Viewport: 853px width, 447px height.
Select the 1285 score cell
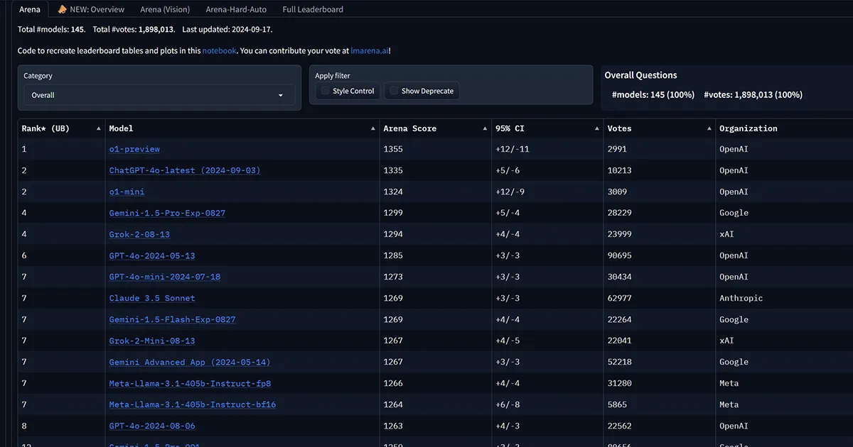(x=435, y=255)
